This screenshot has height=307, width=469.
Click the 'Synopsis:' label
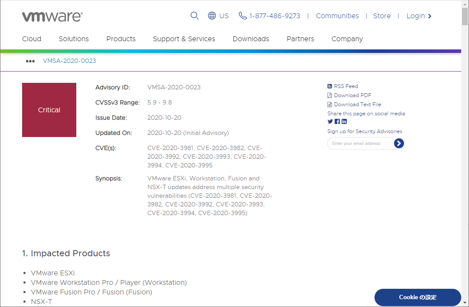coord(108,179)
